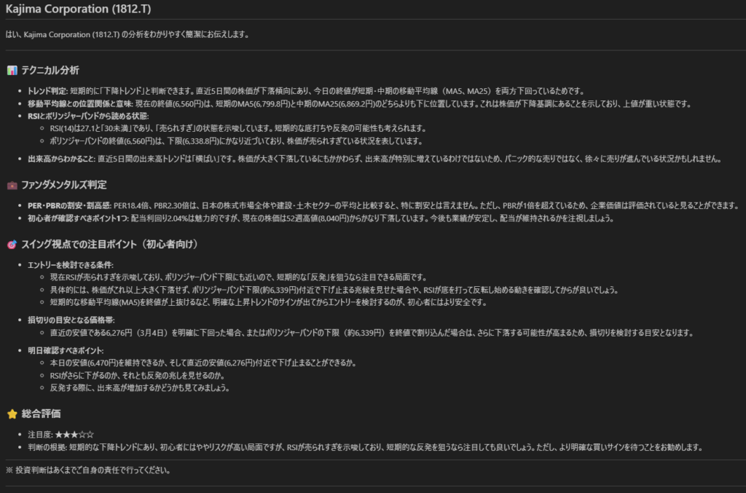Click the target emoji beside スイング視点での注目ポイント
Viewport: 746px width, 493px height.
pyautogui.click(x=12, y=243)
